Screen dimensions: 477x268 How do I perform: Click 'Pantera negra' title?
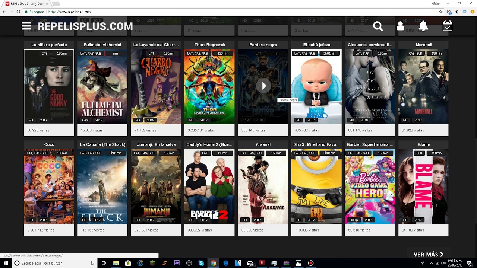click(263, 45)
